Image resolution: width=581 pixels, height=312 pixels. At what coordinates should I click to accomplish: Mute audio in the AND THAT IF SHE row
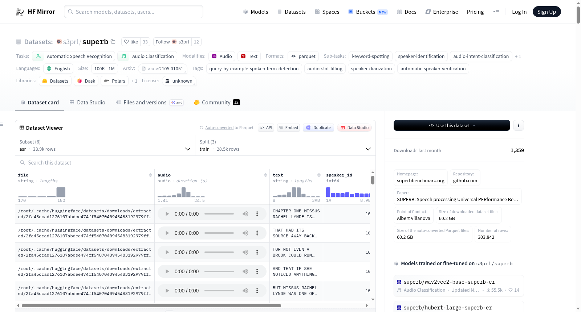click(x=245, y=271)
